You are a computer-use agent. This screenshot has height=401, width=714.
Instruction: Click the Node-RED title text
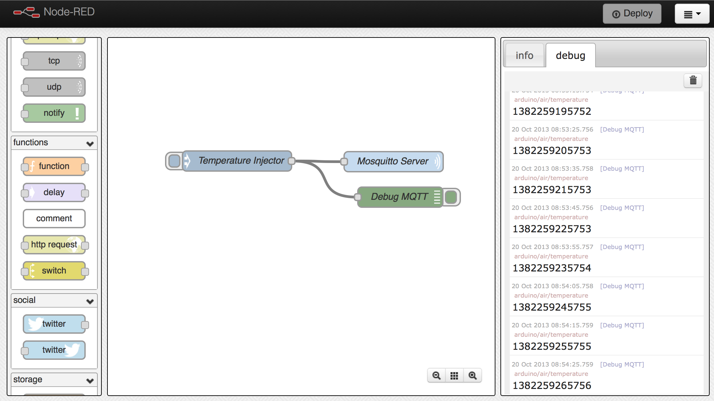[69, 12]
